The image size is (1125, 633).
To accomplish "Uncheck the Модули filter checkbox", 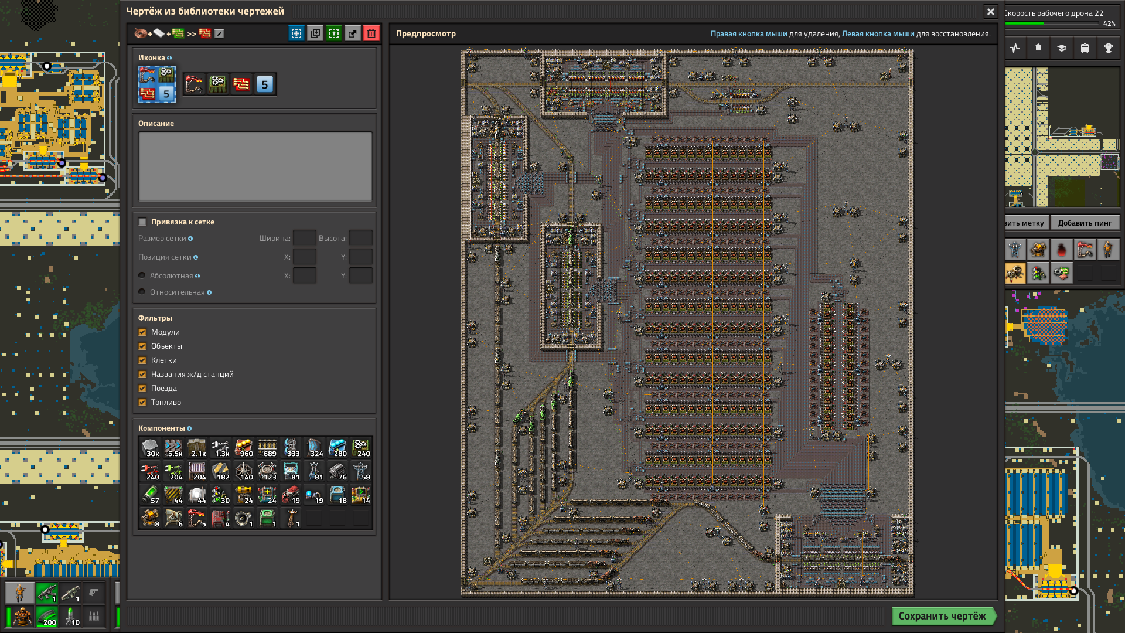I will pyautogui.click(x=142, y=332).
